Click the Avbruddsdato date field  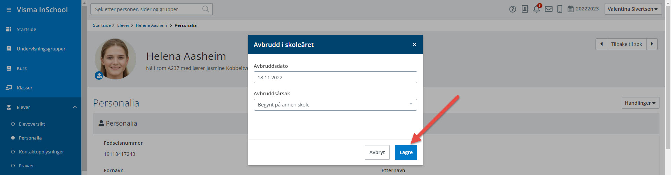click(335, 77)
